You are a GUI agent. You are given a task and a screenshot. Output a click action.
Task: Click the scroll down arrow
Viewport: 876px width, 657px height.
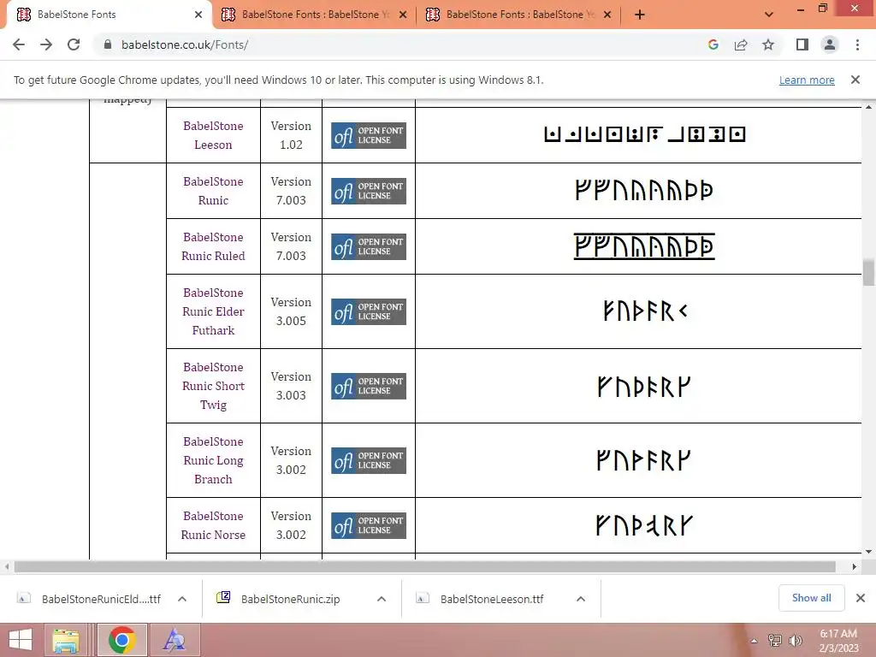868,552
